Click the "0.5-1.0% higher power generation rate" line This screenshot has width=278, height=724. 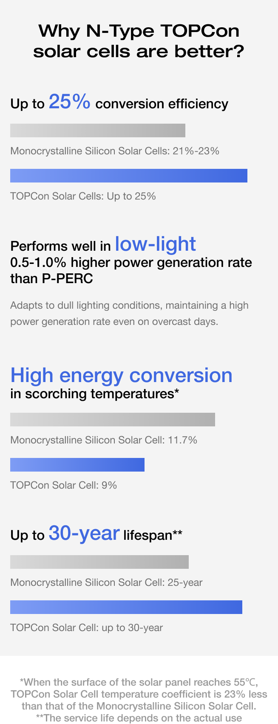click(131, 263)
